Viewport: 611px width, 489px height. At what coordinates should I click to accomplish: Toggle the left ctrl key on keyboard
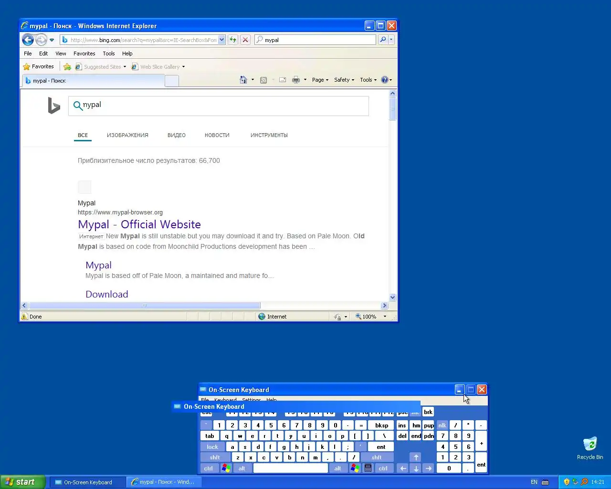click(x=209, y=468)
